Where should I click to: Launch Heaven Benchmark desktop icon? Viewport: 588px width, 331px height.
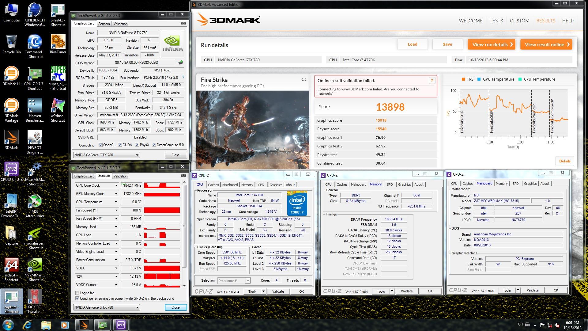tap(35, 110)
